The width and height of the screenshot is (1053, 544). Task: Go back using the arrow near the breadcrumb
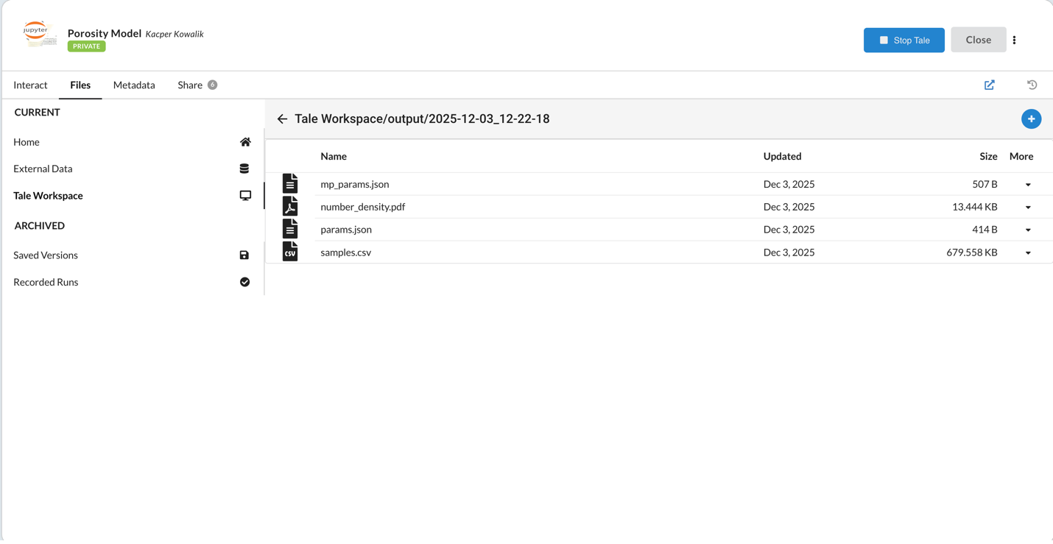(282, 119)
